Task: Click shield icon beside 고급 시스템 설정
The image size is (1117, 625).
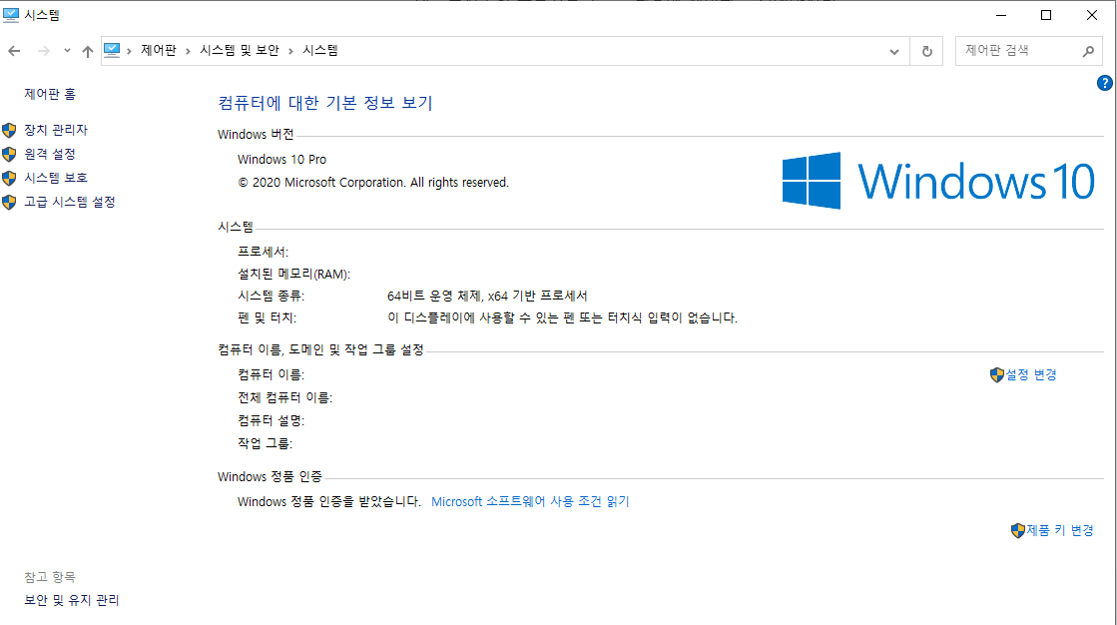Action: point(9,203)
